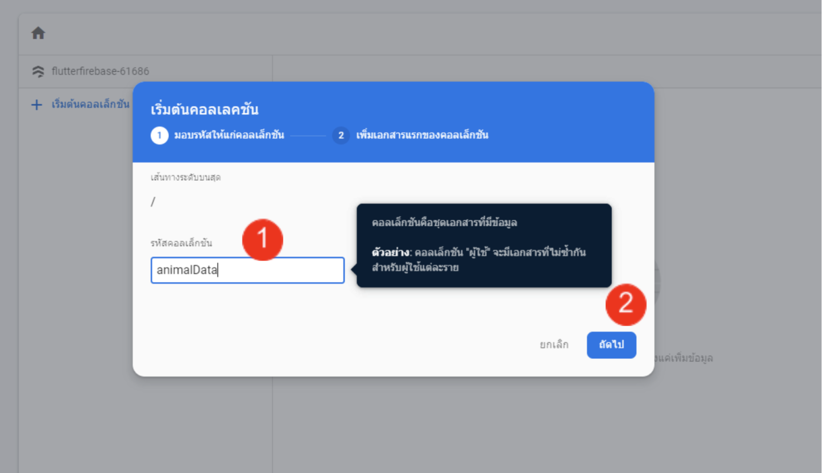Select the Firestore database icon beside project name
The width and height of the screenshot is (824, 473).
click(38, 71)
